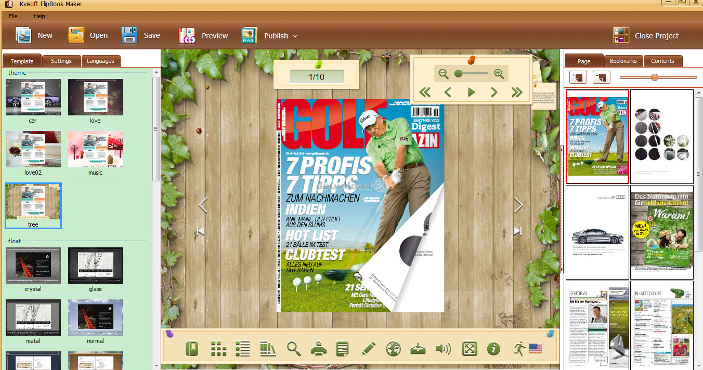Screen dimensions: 703x370
Task: Open the Settings tab
Action: pos(61,61)
